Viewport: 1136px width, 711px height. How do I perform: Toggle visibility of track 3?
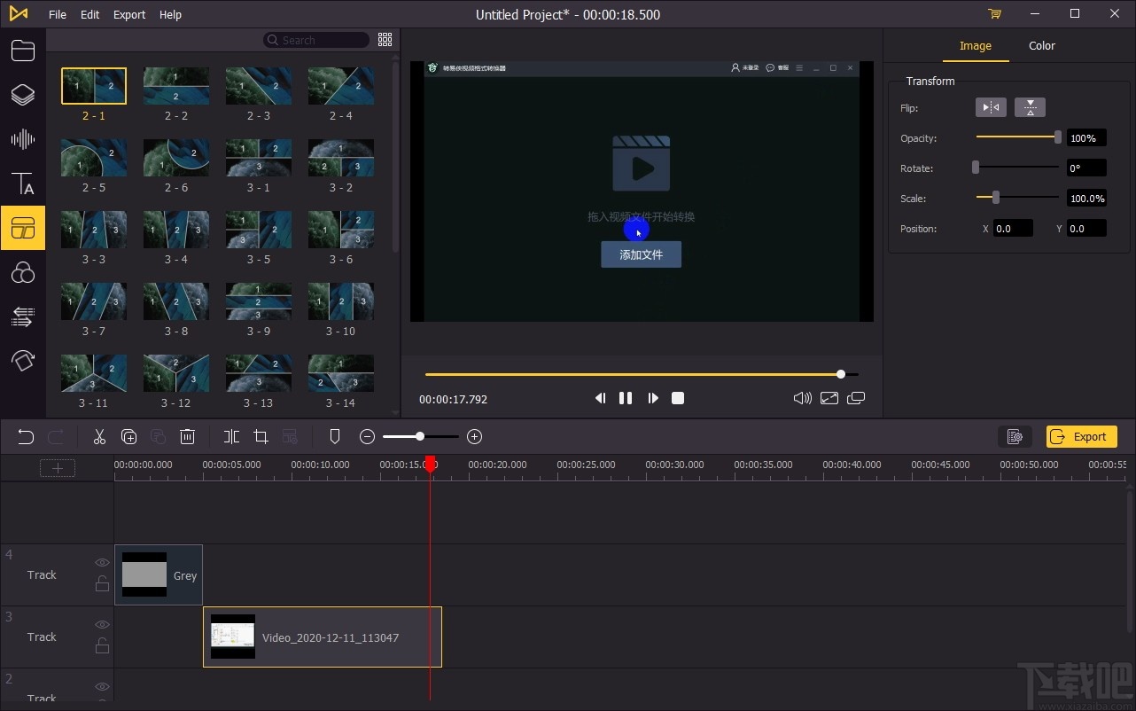[x=102, y=625]
